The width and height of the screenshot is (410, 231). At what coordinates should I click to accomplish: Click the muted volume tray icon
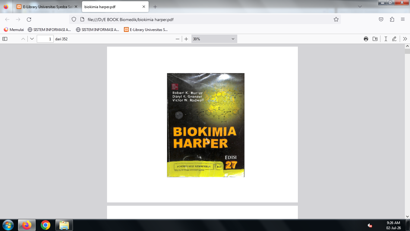click(370, 225)
